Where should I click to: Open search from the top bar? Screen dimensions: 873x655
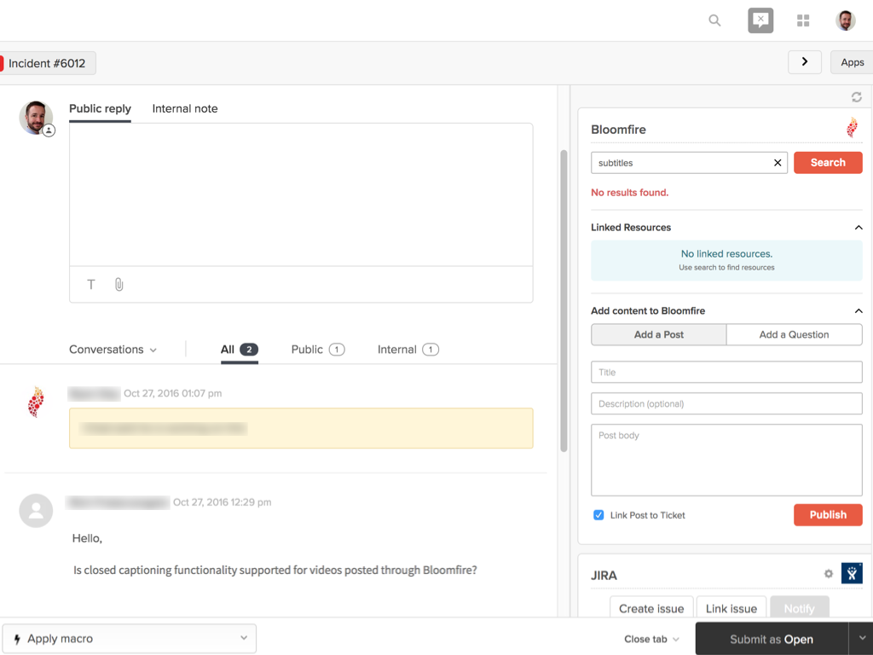coord(714,20)
